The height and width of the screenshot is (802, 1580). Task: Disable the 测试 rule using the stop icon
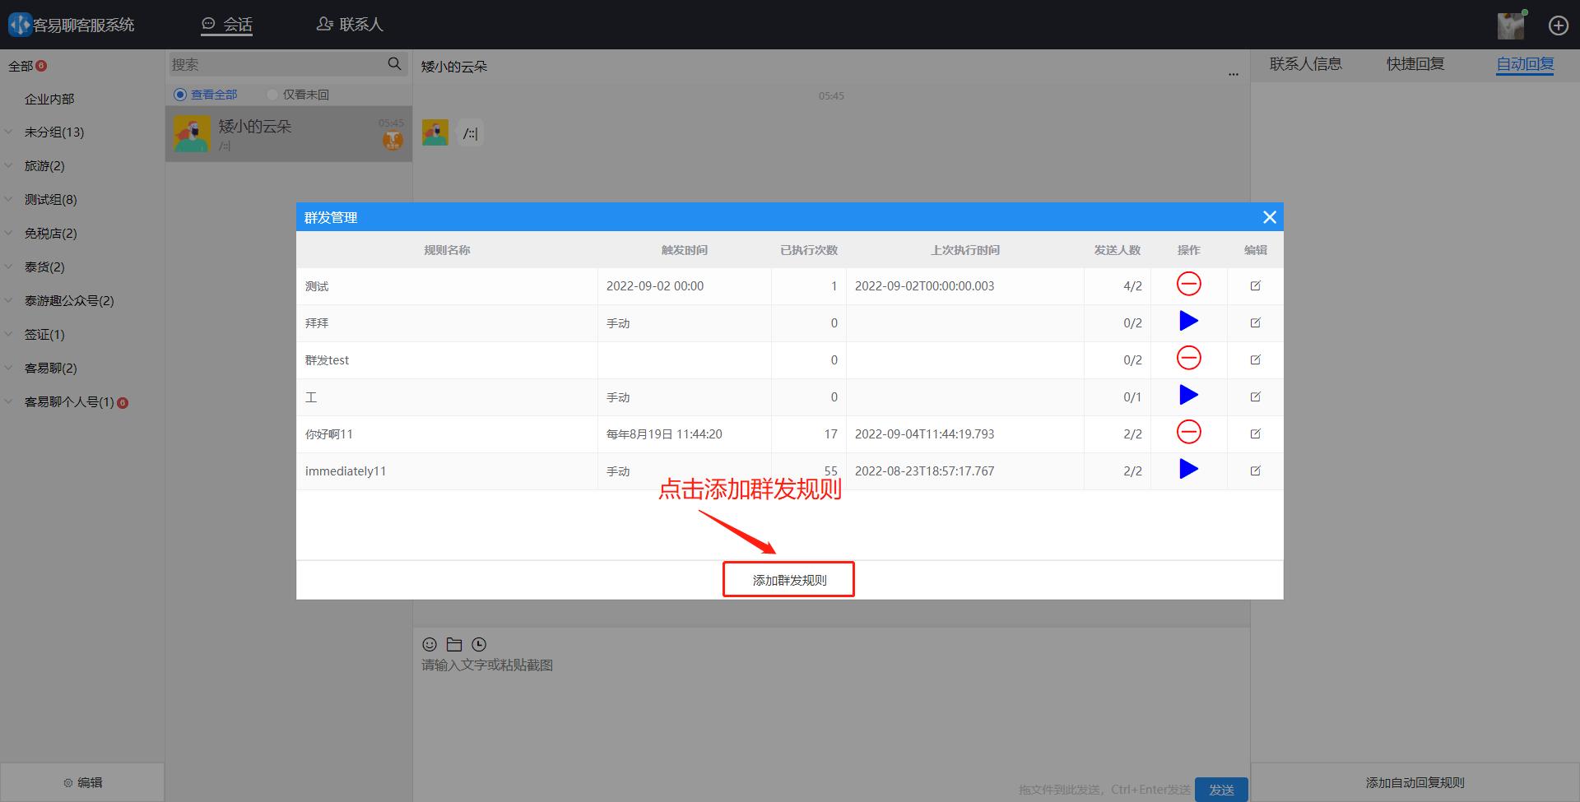click(1187, 285)
